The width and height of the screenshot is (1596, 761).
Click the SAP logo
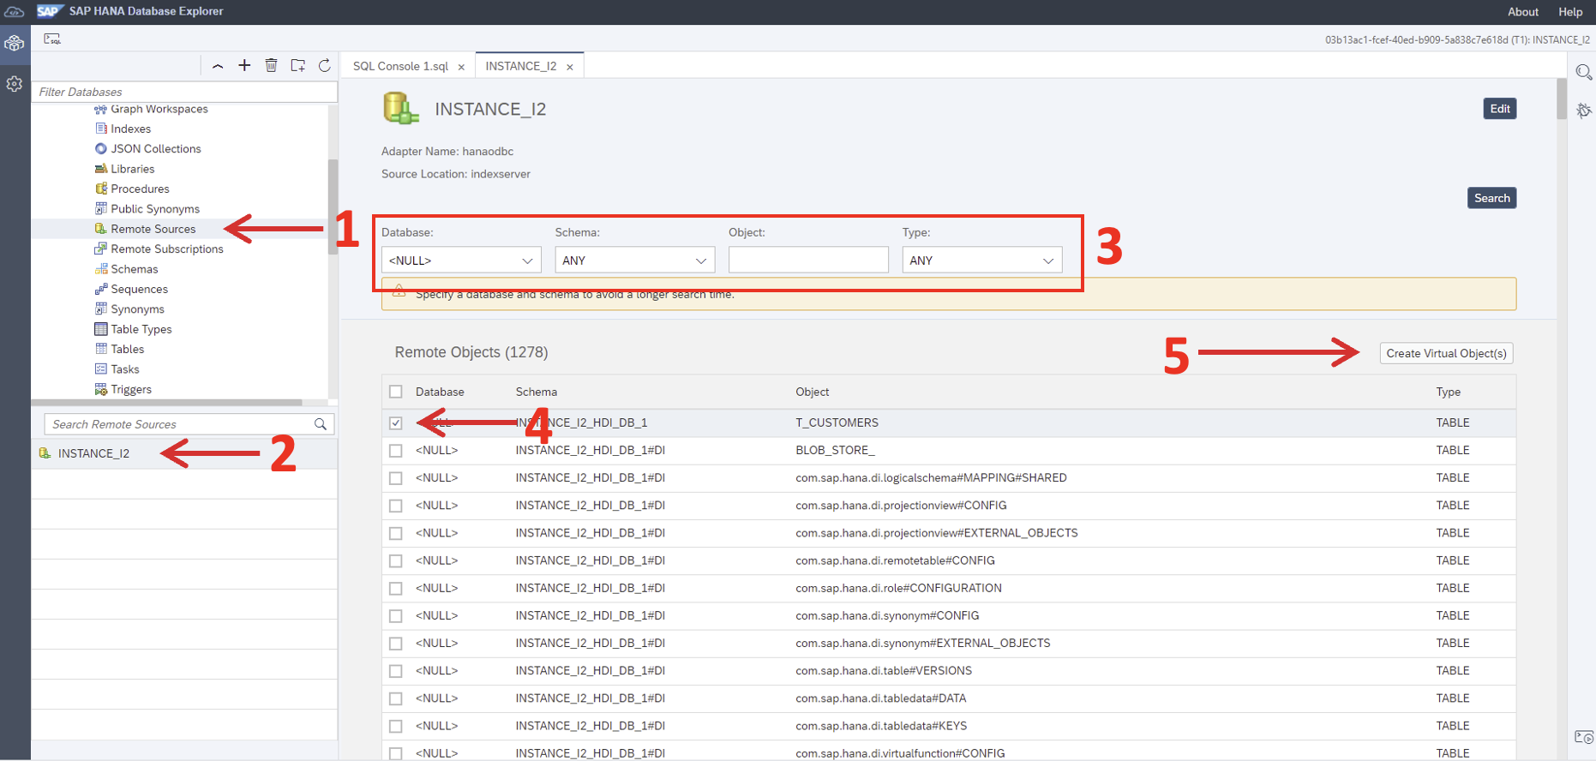50,11
